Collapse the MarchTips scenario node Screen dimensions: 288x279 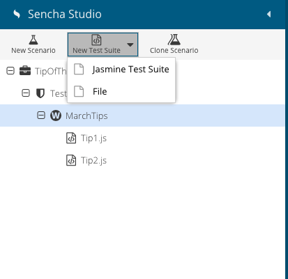pyautogui.click(x=41, y=115)
